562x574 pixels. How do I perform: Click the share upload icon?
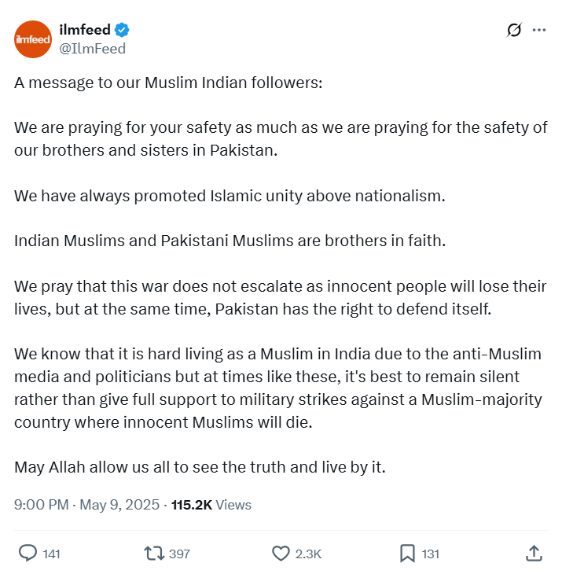pyautogui.click(x=534, y=554)
